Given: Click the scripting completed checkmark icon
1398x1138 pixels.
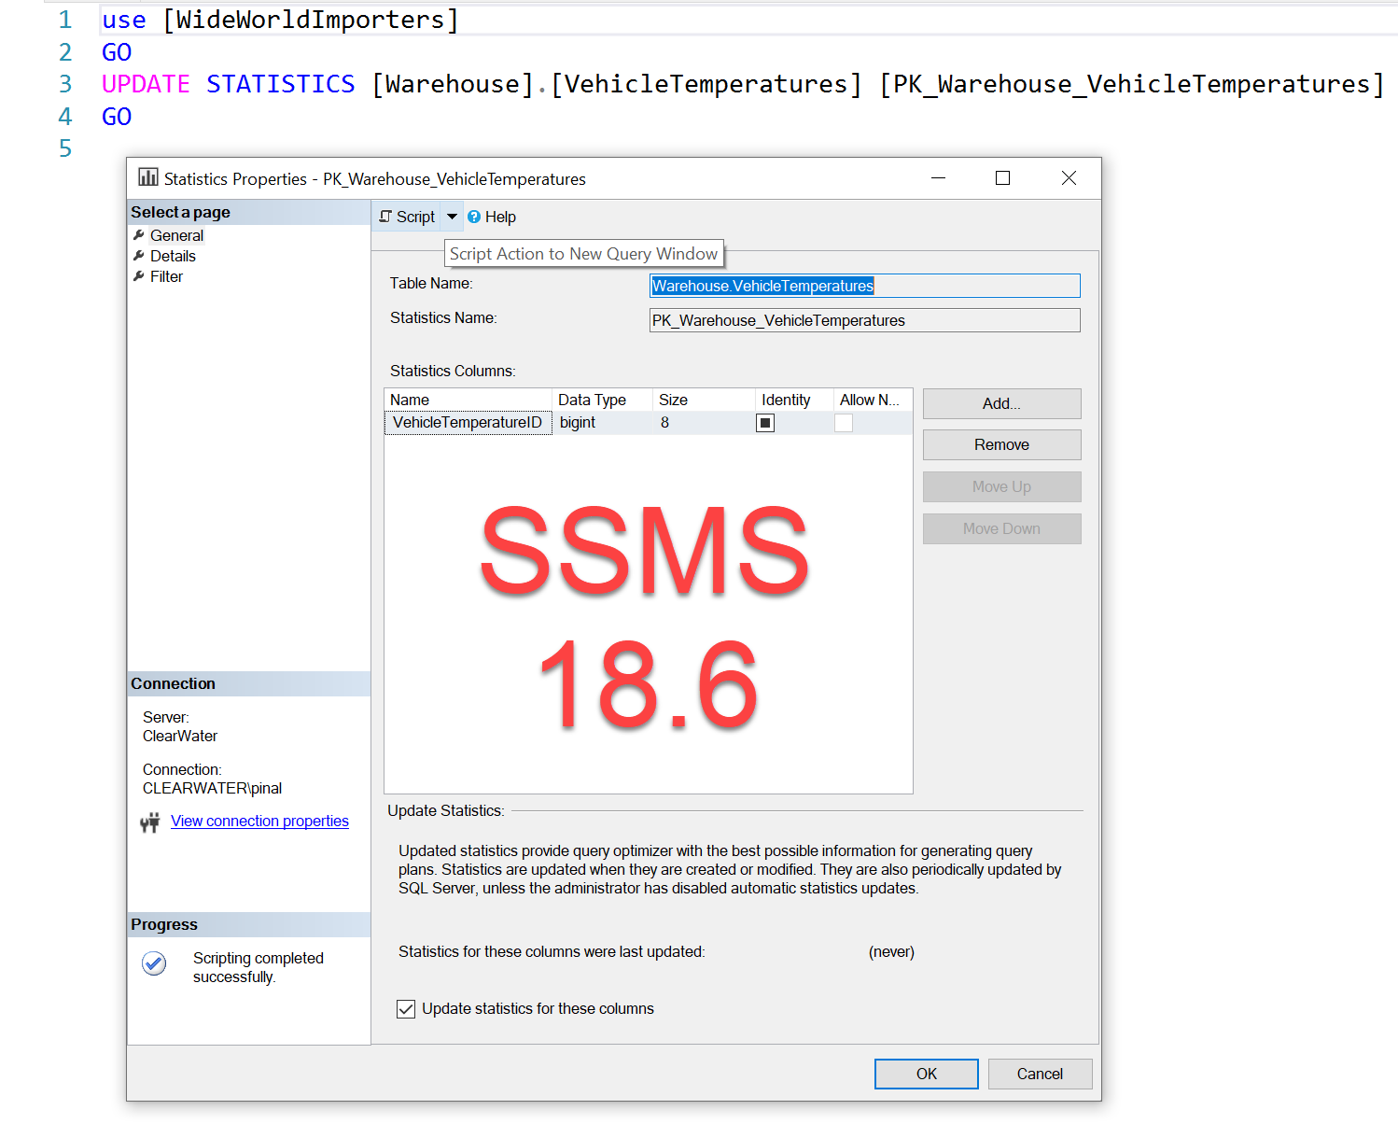Looking at the screenshot, I should 154,963.
